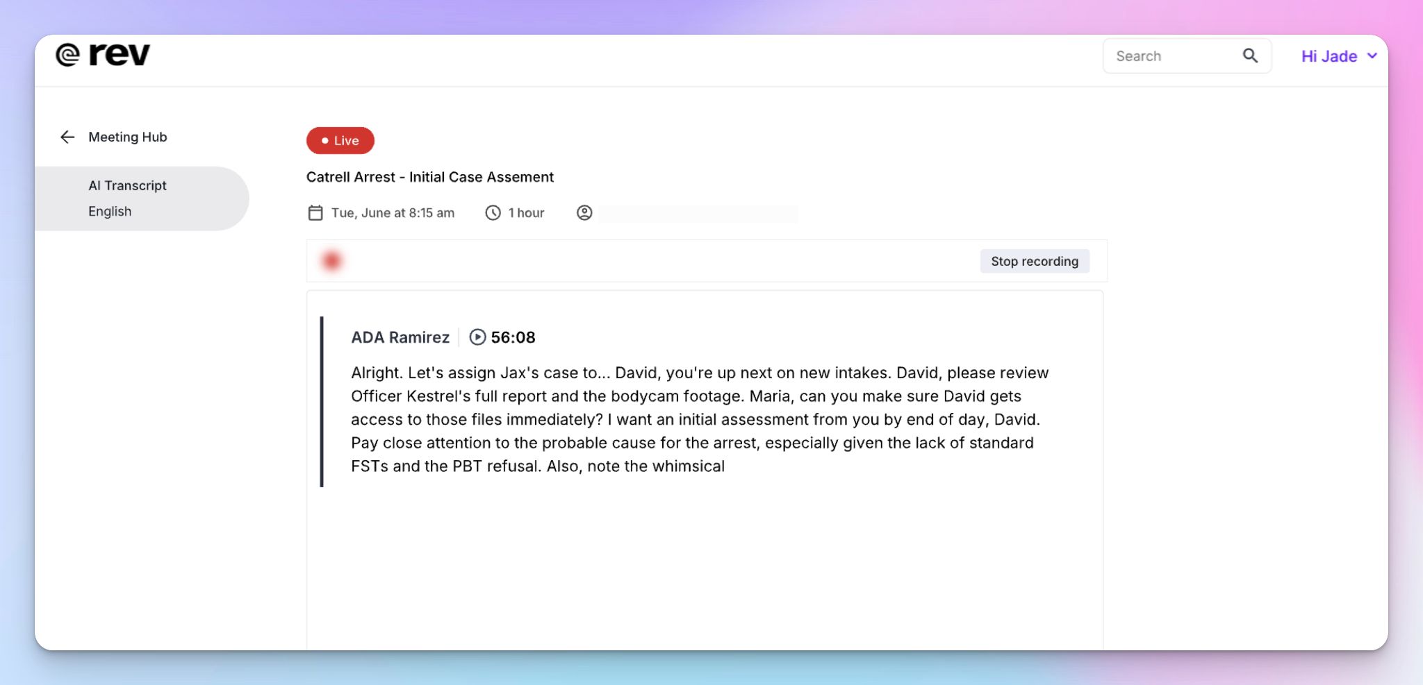This screenshot has width=1423, height=685.
Task: Click English language under AI Transcript
Action: (110, 212)
